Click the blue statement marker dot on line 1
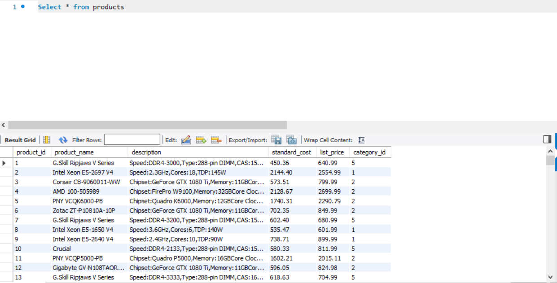Screen dimensions: 557x283 tap(23, 7)
